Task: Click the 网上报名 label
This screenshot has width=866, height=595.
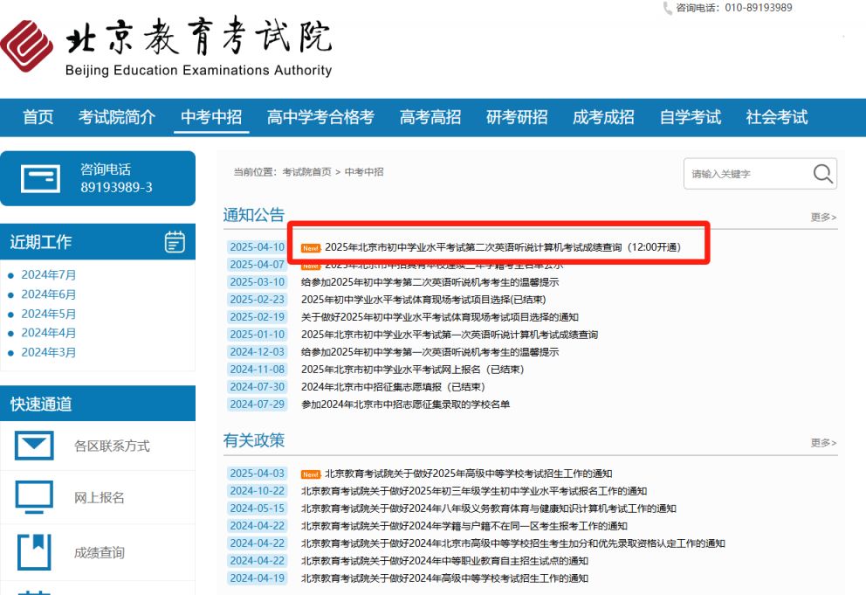Action: tap(100, 498)
